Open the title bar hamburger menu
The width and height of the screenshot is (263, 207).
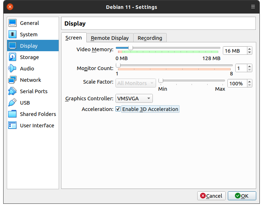coord(253,7)
